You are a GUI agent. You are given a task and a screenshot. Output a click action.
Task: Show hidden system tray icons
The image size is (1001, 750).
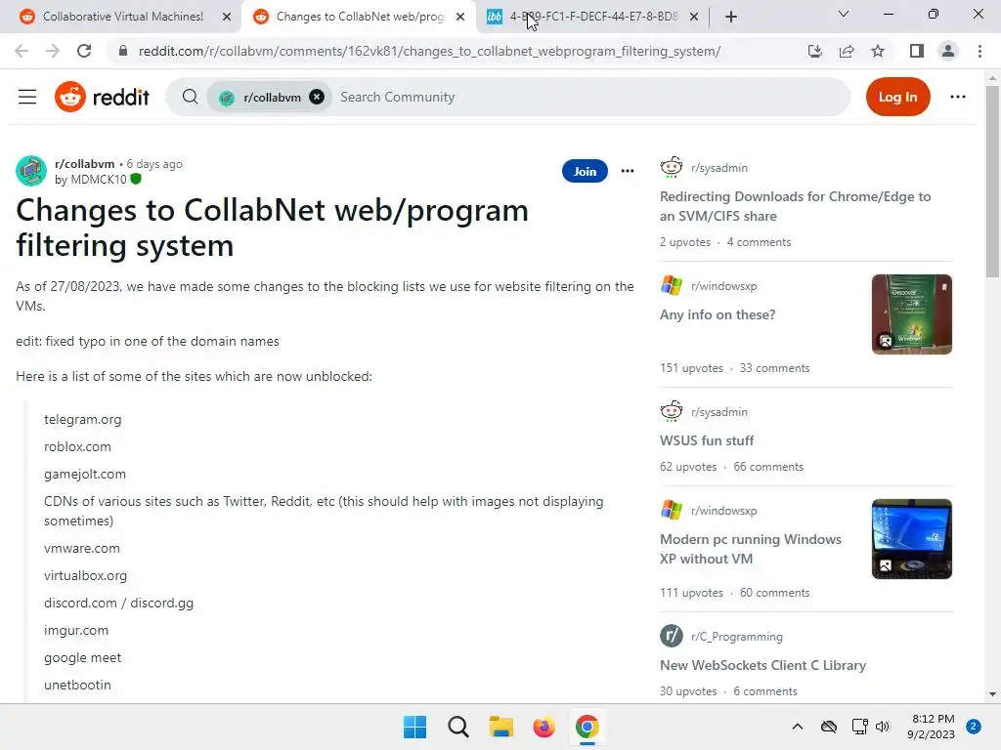pyautogui.click(x=798, y=727)
